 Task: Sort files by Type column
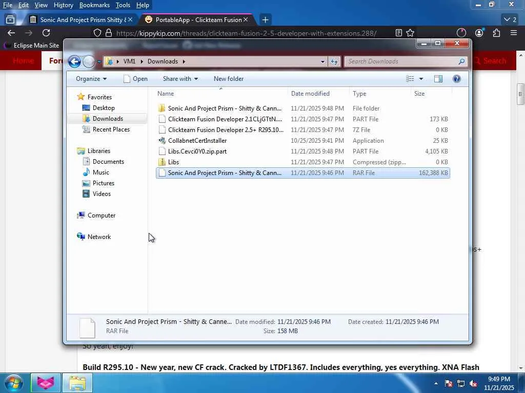(x=380, y=94)
